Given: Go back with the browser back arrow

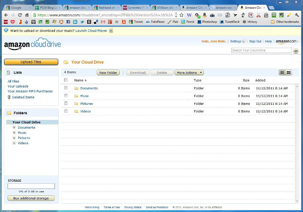Looking at the screenshot, I should click(6, 15).
